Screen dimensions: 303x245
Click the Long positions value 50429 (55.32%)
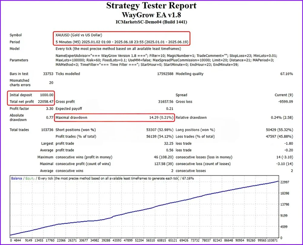[x=279, y=130]
